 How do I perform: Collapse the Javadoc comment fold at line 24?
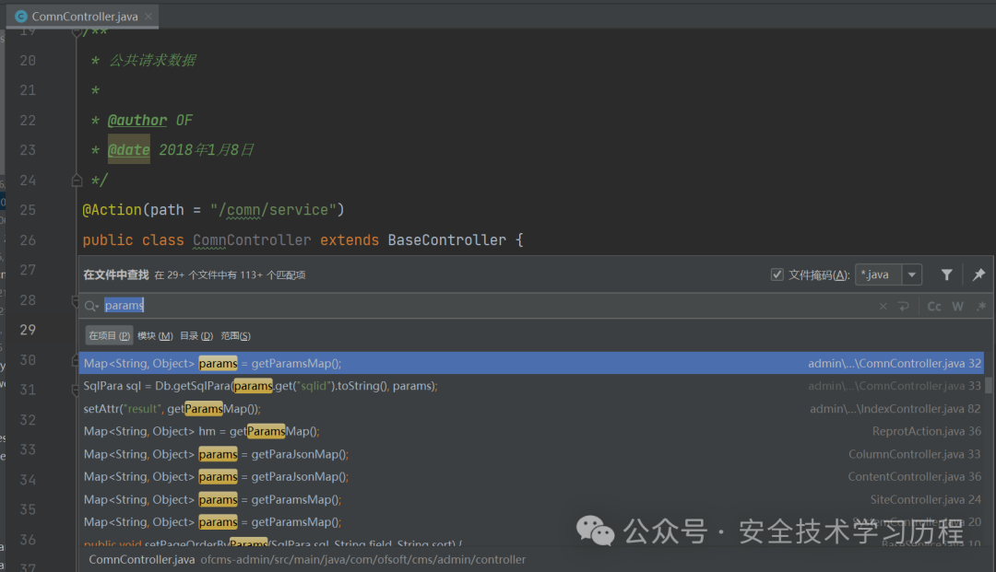pyautogui.click(x=77, y=181)
